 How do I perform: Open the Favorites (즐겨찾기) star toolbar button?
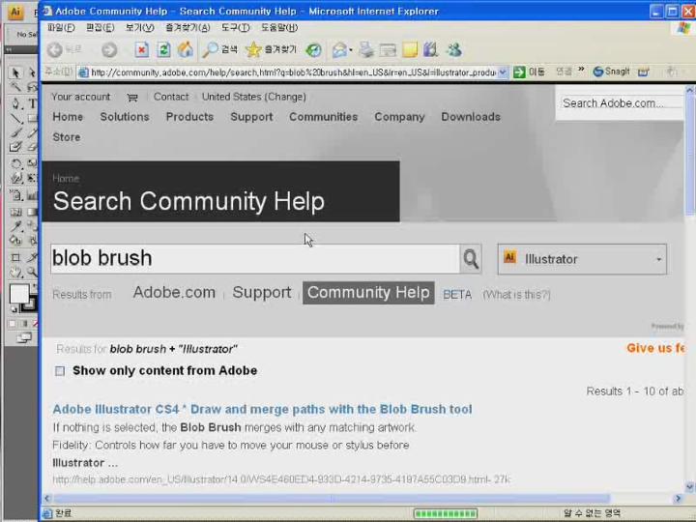point(271,49)
